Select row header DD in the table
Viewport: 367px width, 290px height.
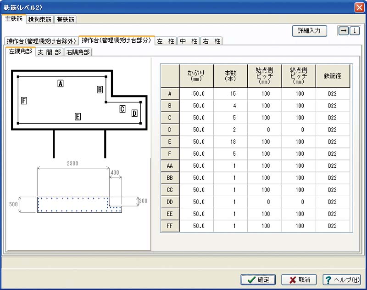170,202
